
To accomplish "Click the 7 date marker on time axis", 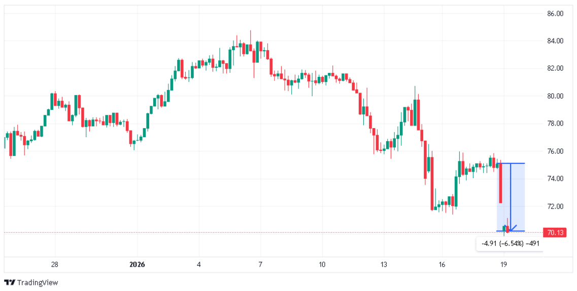I will (260, 264).
